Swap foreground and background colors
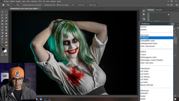Screen dimensions: 179x101 click(6, 48)
